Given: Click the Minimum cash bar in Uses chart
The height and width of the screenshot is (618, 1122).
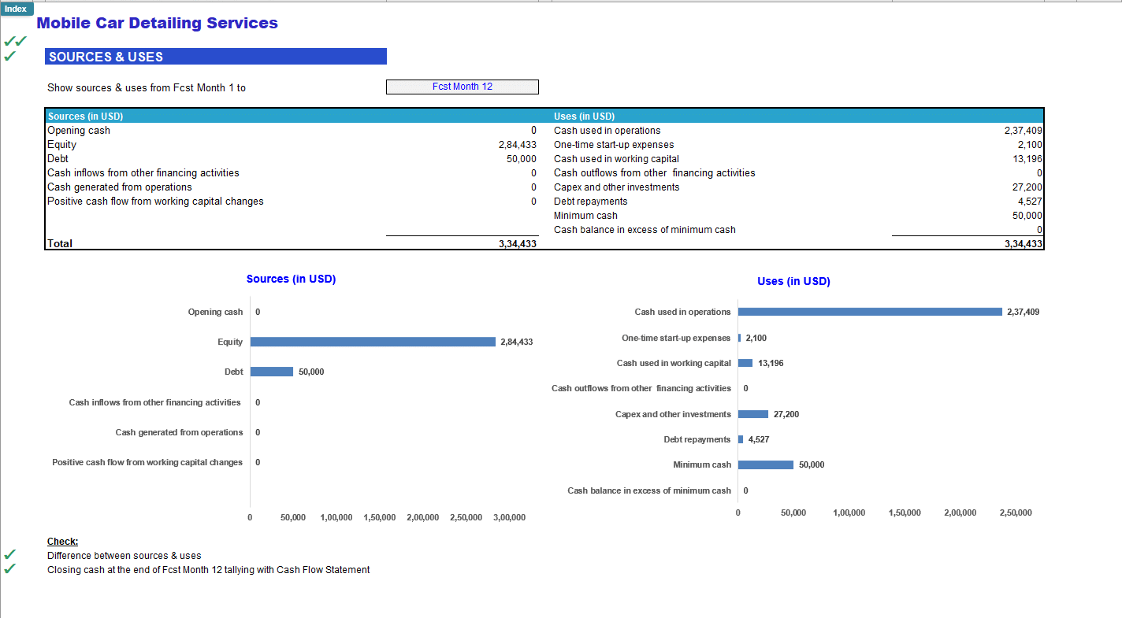Looking at the screenshot, I should pos(766,464).
